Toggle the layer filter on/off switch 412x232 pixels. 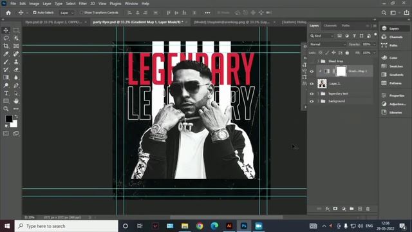(x=375, y=34)
